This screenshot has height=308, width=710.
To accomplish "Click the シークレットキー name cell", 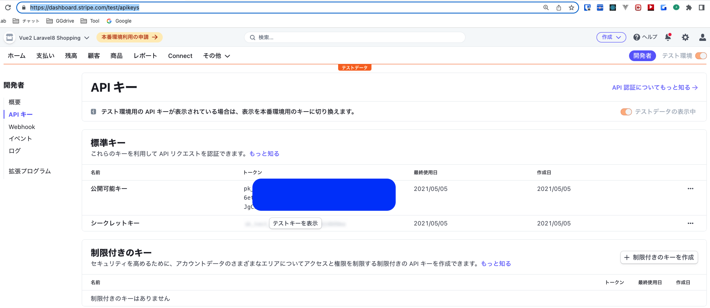I will [x=115, y=223].
